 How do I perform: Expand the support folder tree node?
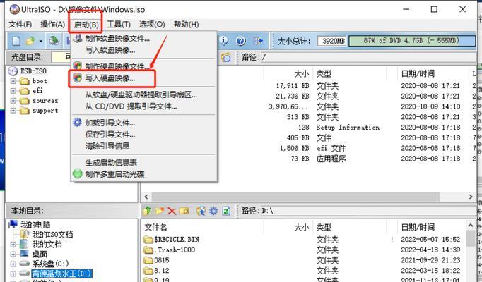13,111
